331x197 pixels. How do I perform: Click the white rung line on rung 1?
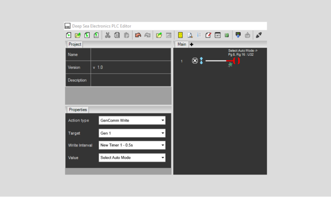[x=216, y=61]
